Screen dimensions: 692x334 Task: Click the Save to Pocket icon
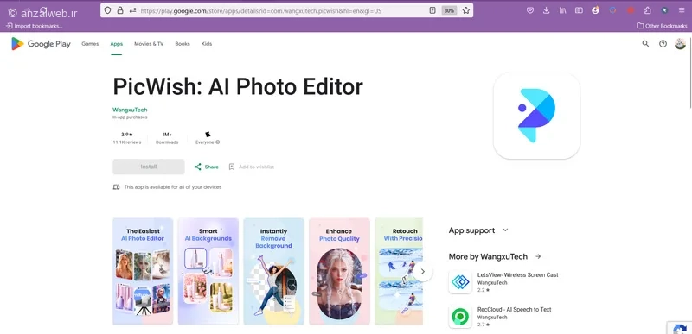530,10
